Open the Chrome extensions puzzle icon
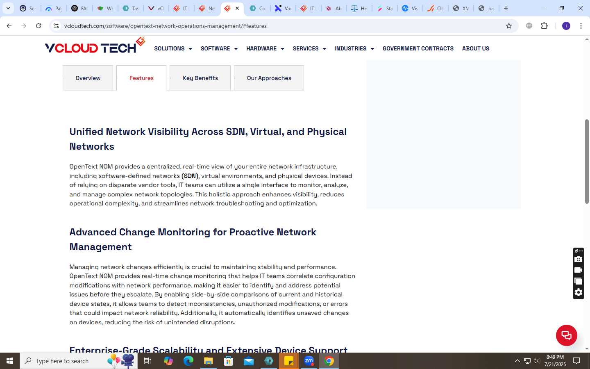The height and width of the screenshot is (369, 590). coord(544,26)
